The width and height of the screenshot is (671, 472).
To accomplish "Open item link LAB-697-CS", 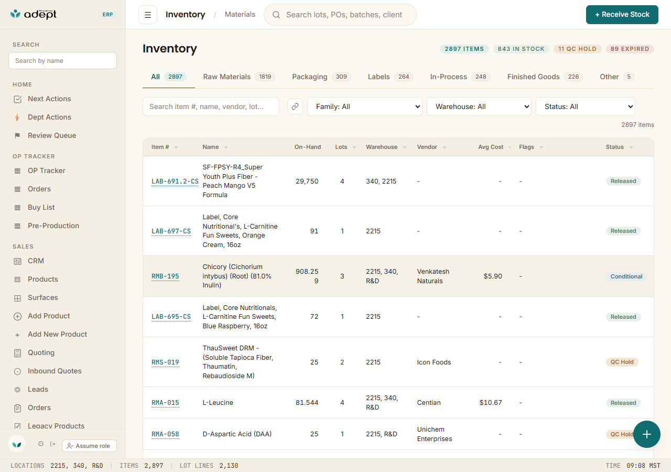I will click(x=171, y=231).
